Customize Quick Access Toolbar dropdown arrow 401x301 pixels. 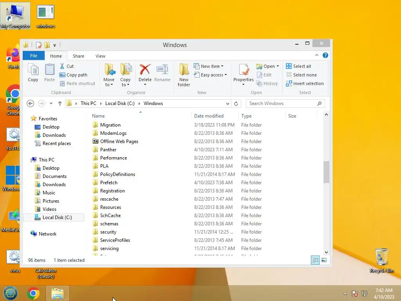coord(54,45)
